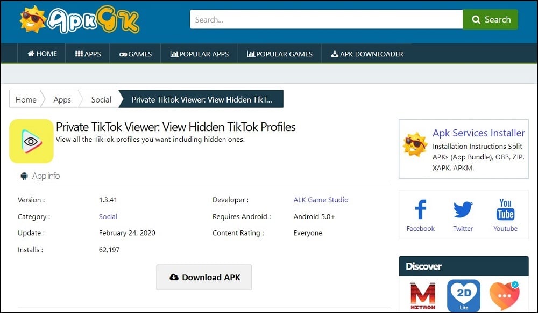
Task: Open the 2D Lite app icon under Discover
Action: click(464, 296)
